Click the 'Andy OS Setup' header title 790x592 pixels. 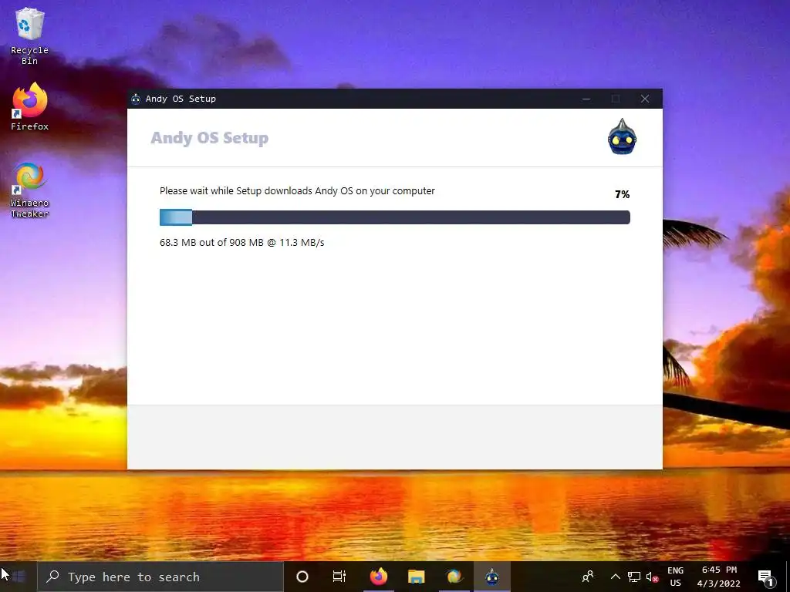point(210,137)
